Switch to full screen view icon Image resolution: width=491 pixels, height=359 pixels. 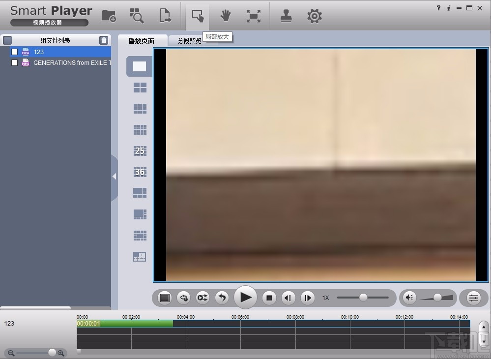click(x=253, y=16)
